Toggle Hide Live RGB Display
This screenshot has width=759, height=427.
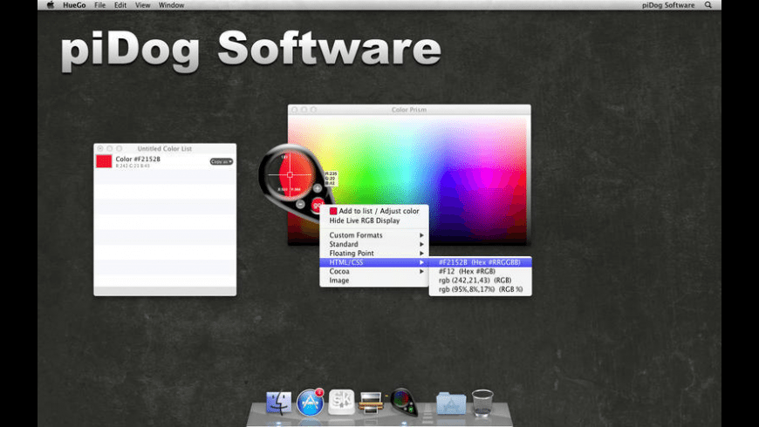pyautogui.click(x=364, y=220)
